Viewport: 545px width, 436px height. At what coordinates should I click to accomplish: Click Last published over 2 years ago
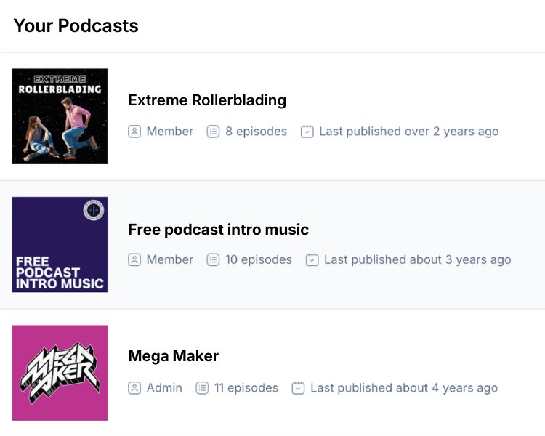click(x=408, y=132)
